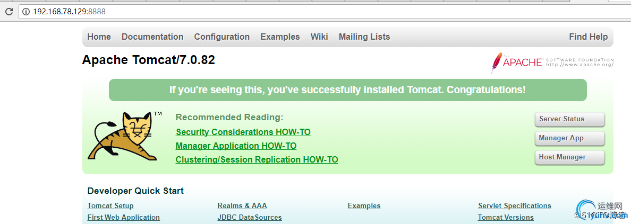Open the Documentation navigation item
Screen dimensions: 631x224
pos(152,37)
